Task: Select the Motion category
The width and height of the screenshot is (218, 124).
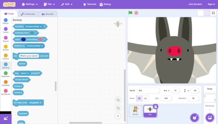Action: 6,21
